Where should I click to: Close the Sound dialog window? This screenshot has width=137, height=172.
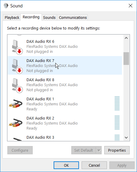pyautogui.click(x=131, y=6)
